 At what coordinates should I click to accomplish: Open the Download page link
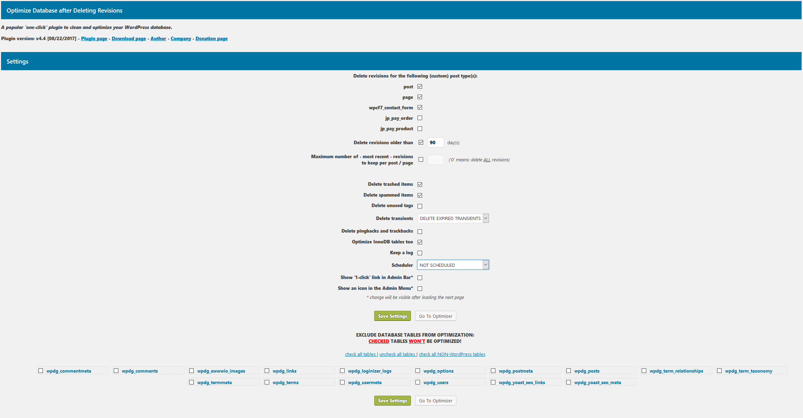tap(129, 38)
